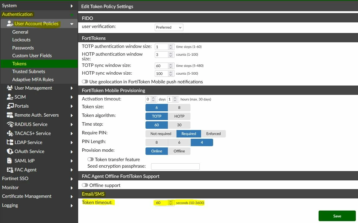Toggle the Token transfer feature switch
358x223 pixels.
[90, 159]
